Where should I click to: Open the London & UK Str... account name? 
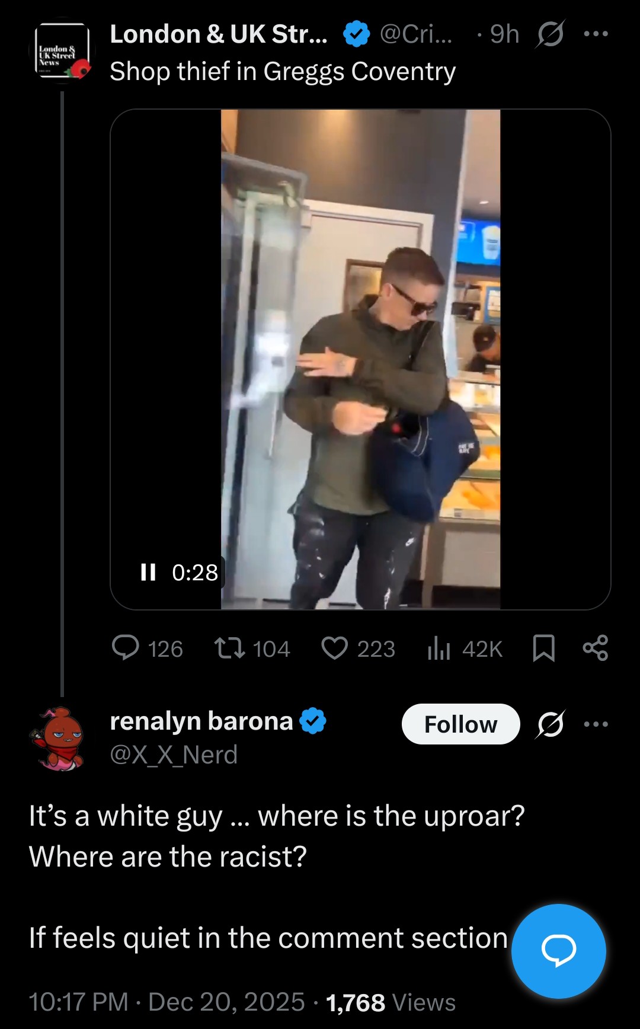(x=218, y=34)
